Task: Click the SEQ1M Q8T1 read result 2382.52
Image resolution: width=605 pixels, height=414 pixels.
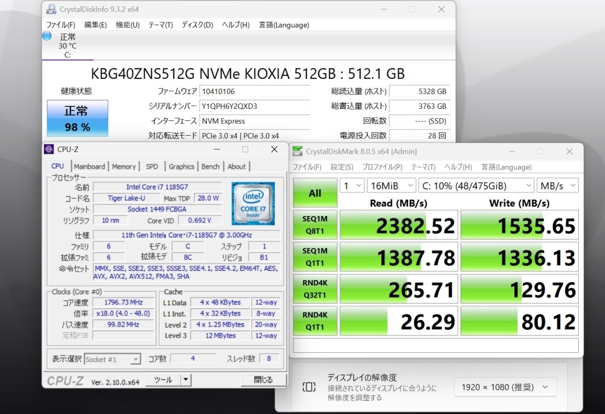Action: pyautogui.click(x=399, y=225)
